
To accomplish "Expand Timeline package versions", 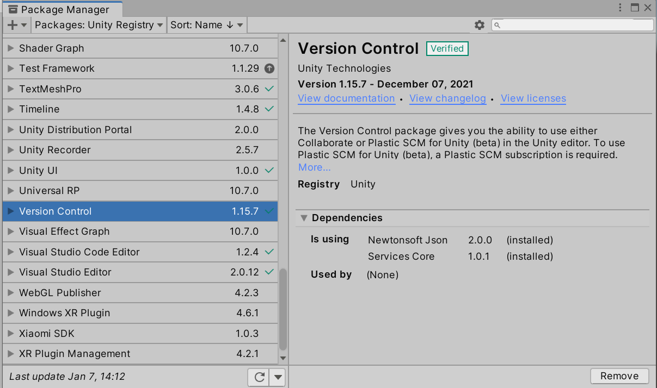I will (x=10, y=109).
